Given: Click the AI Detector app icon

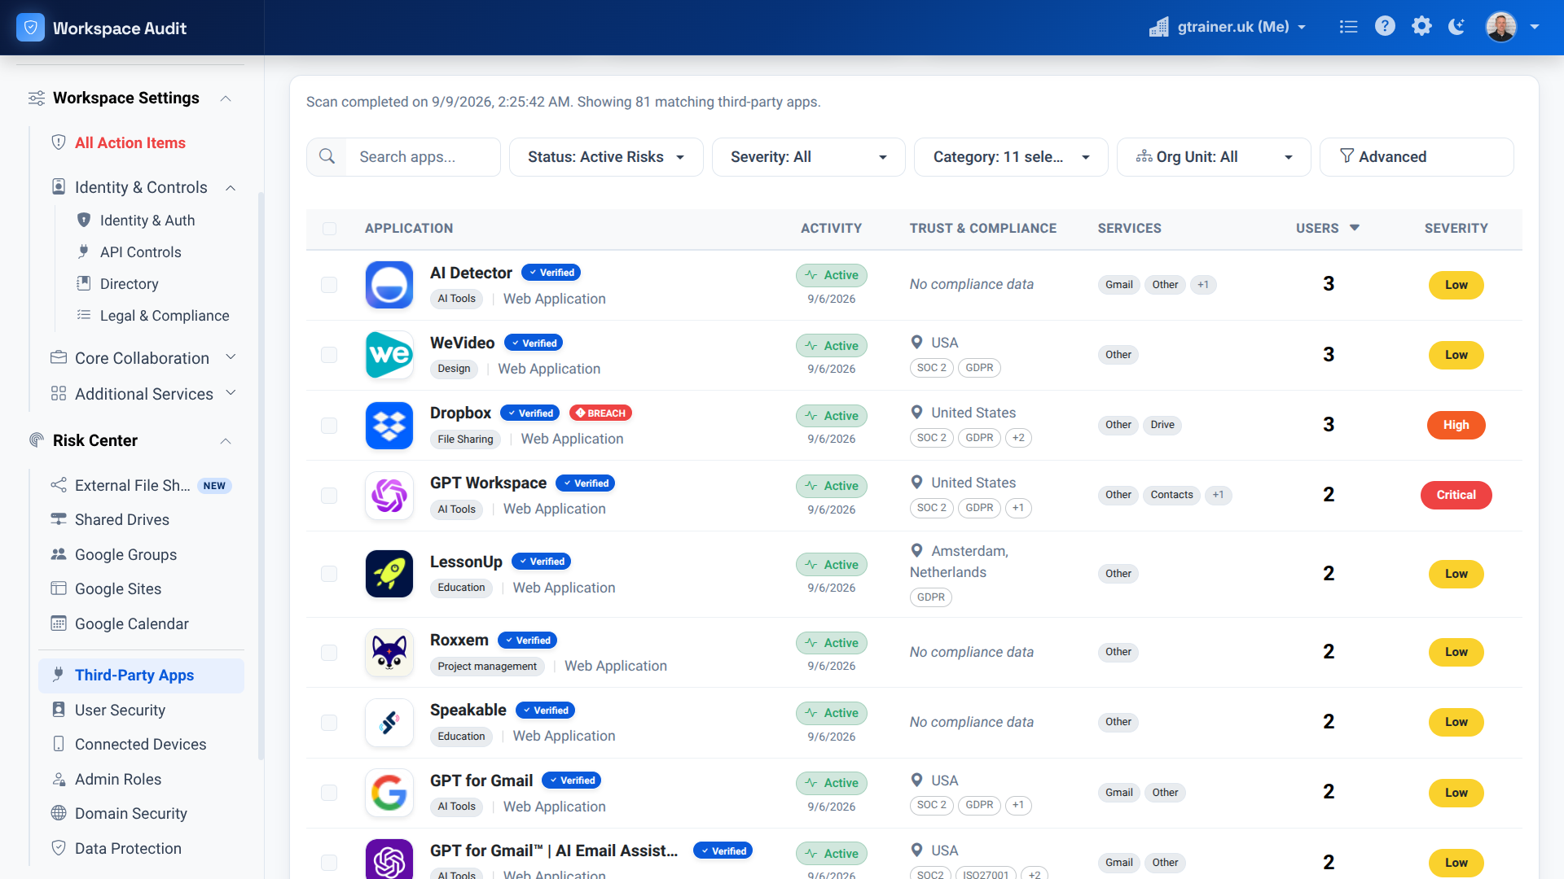Looking at the screenshot, I should (x=389, y=285).
